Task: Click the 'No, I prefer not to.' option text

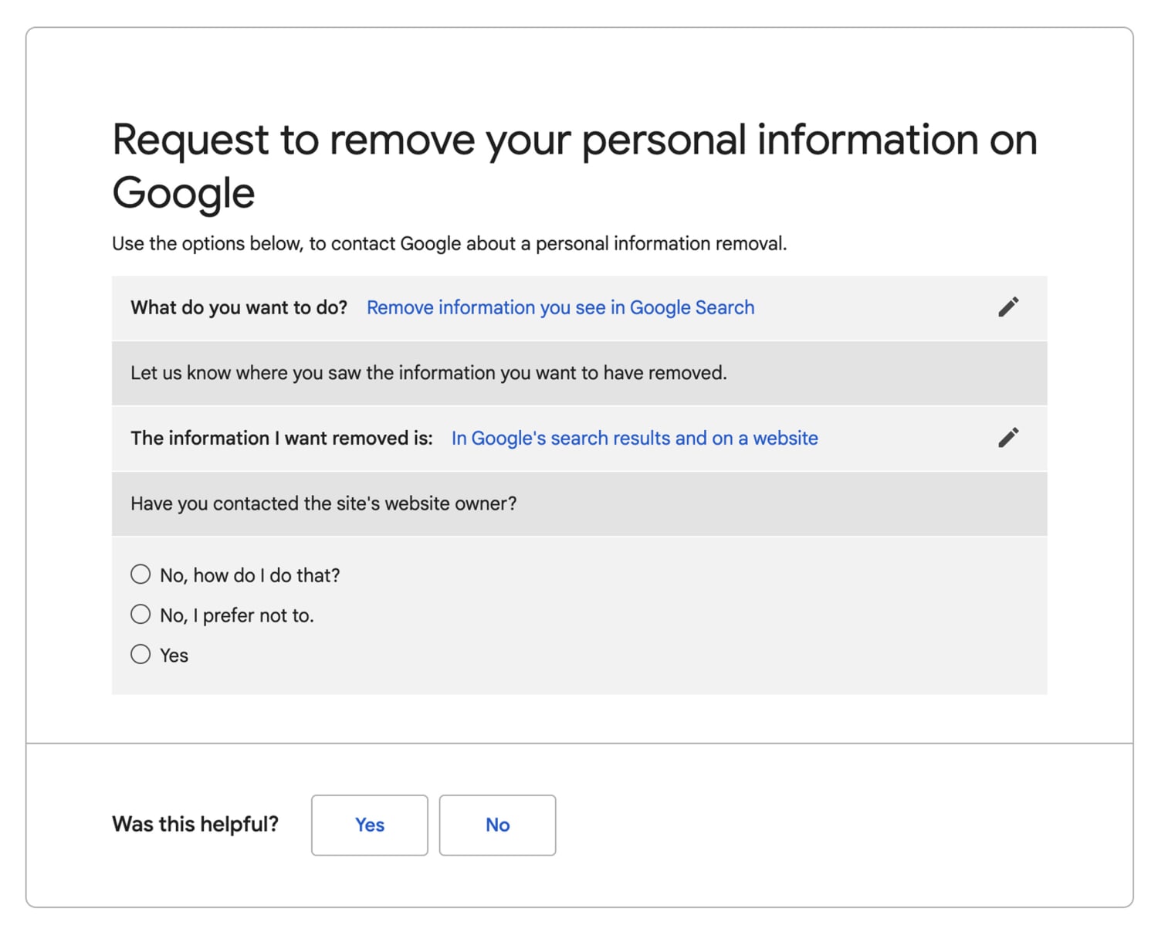Action: (x=236, y=615)
